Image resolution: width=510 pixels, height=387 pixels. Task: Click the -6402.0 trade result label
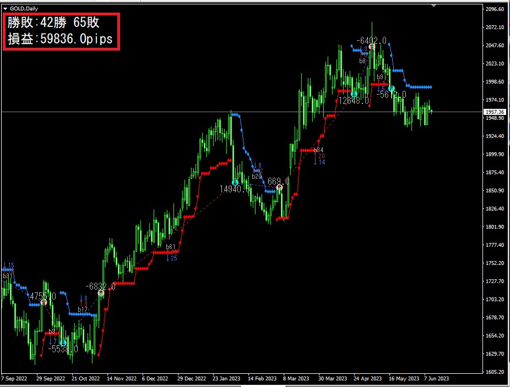coord(371,41)
